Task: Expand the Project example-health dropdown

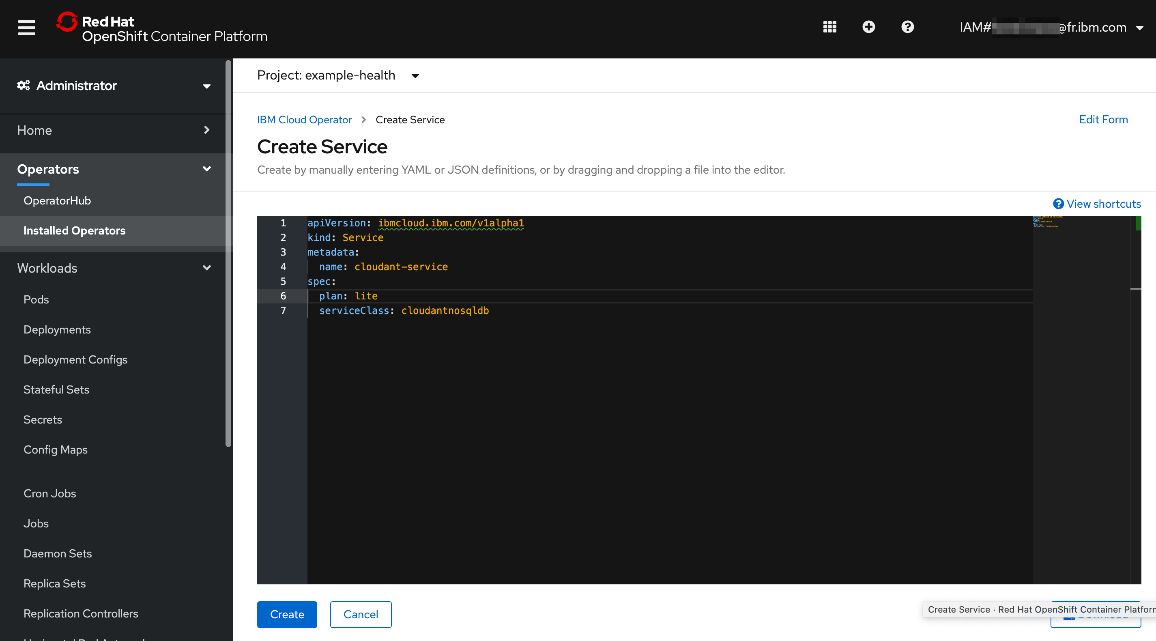Action: [416, 76]
